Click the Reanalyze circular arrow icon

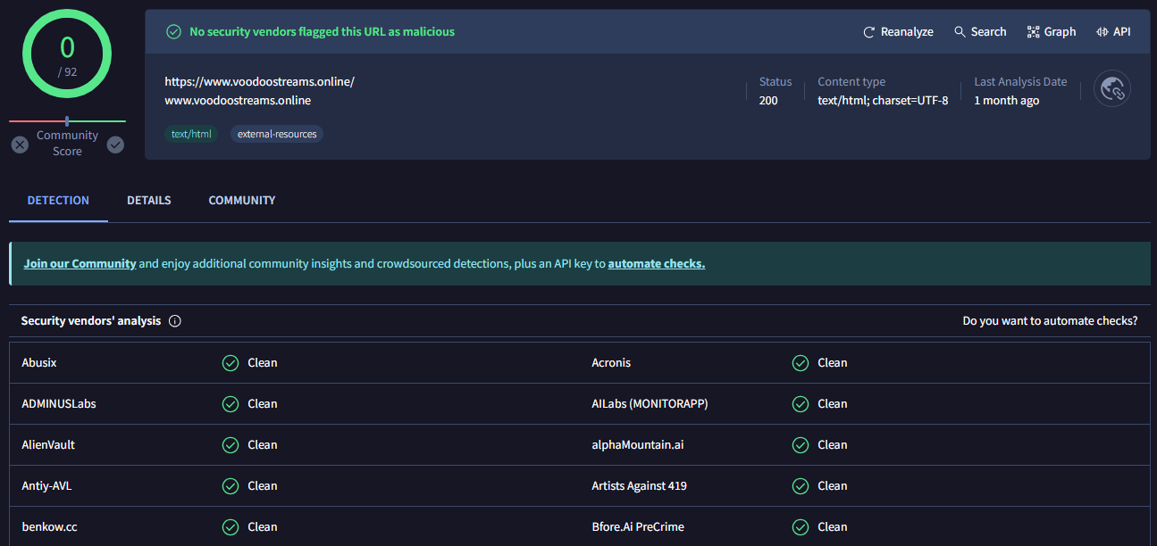(x=868, y=32)
